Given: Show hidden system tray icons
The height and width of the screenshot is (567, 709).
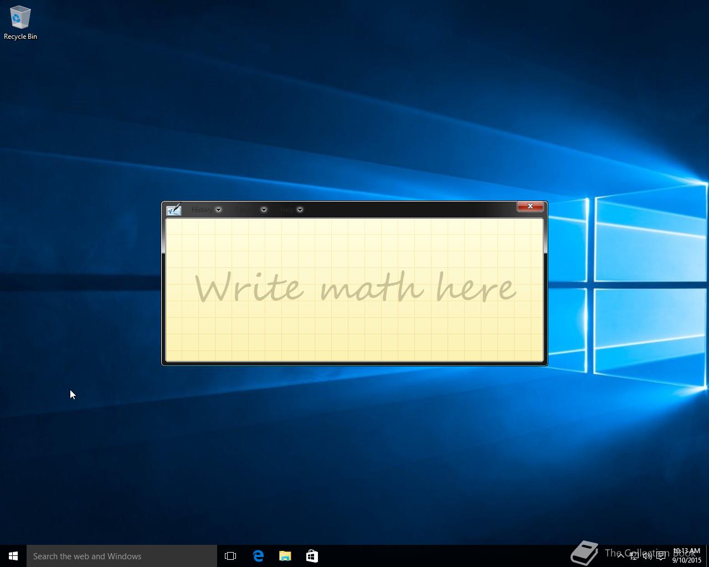Looking at the screenshot, I should click(621, 556).
